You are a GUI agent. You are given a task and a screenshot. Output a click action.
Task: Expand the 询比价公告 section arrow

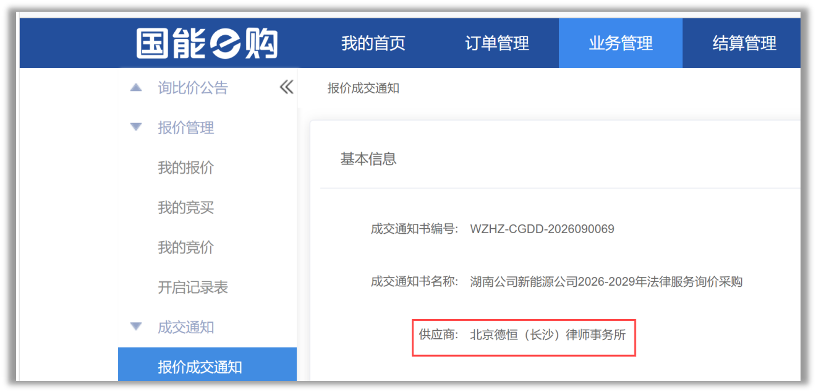(x=136, y=88)
